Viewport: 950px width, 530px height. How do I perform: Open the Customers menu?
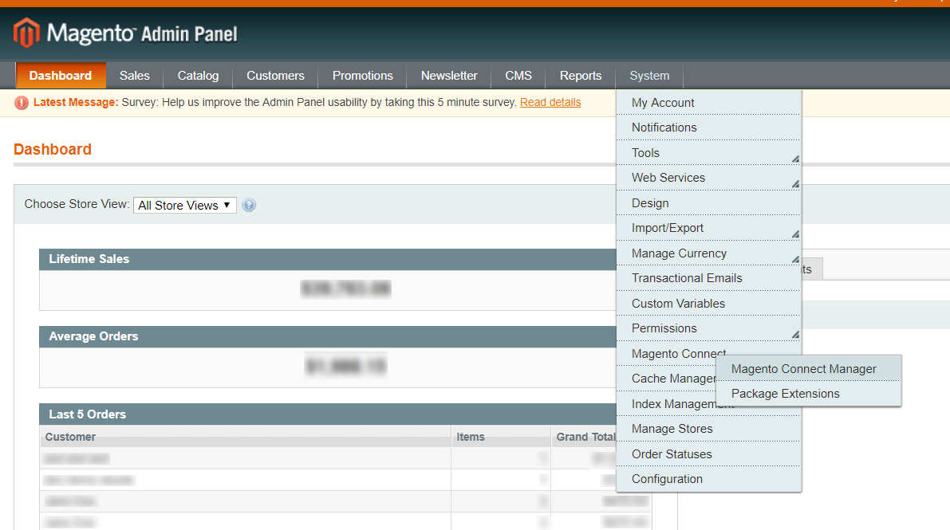pyautogui.click(x=275, y=76)
